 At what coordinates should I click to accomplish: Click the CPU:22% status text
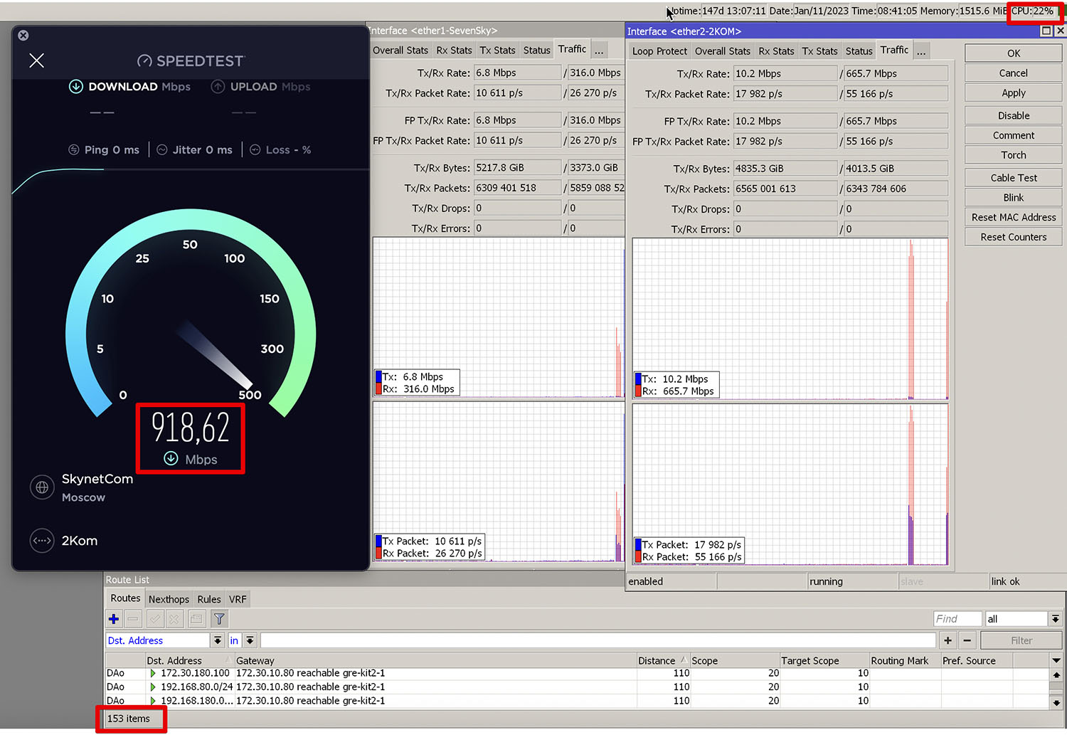click(x=1032, y=11)
